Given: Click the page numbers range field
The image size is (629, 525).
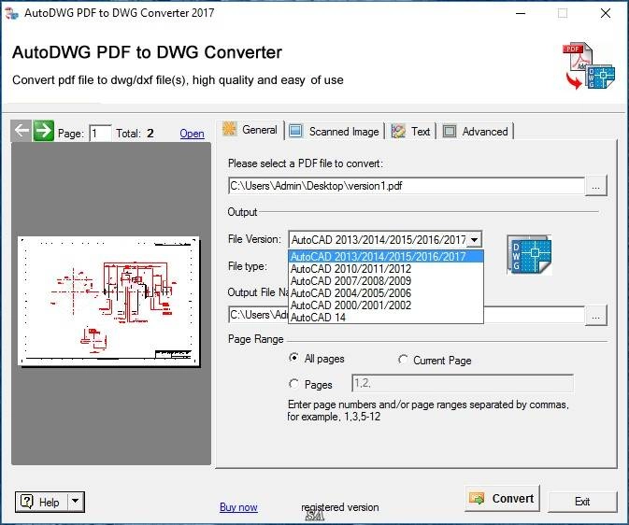Looking at the screenshot, I should (x=463, y=383).
